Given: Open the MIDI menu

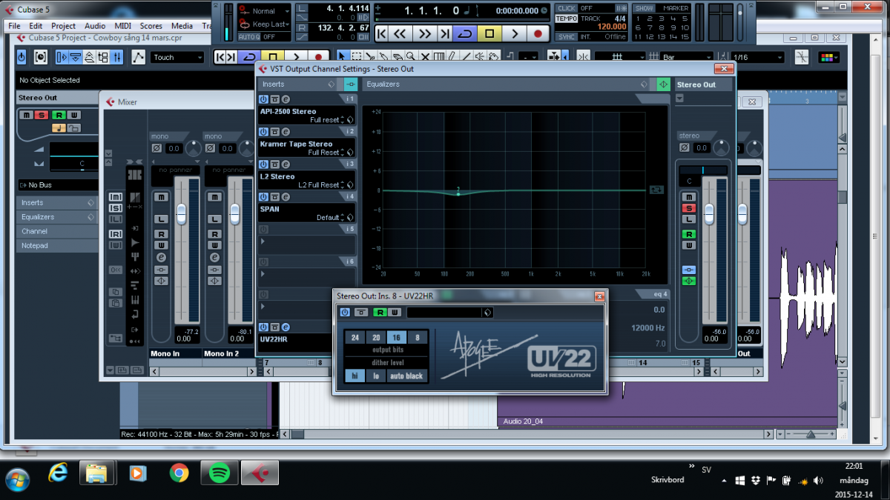Looking at the screenshot, I should 122,26.
